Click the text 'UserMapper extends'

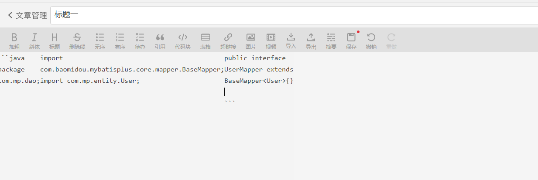point(259,69)
